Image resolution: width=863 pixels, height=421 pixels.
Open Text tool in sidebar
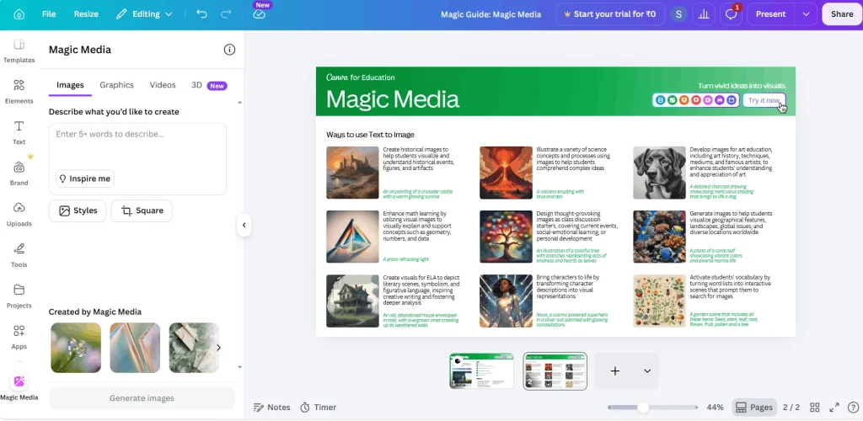[19, 132]
